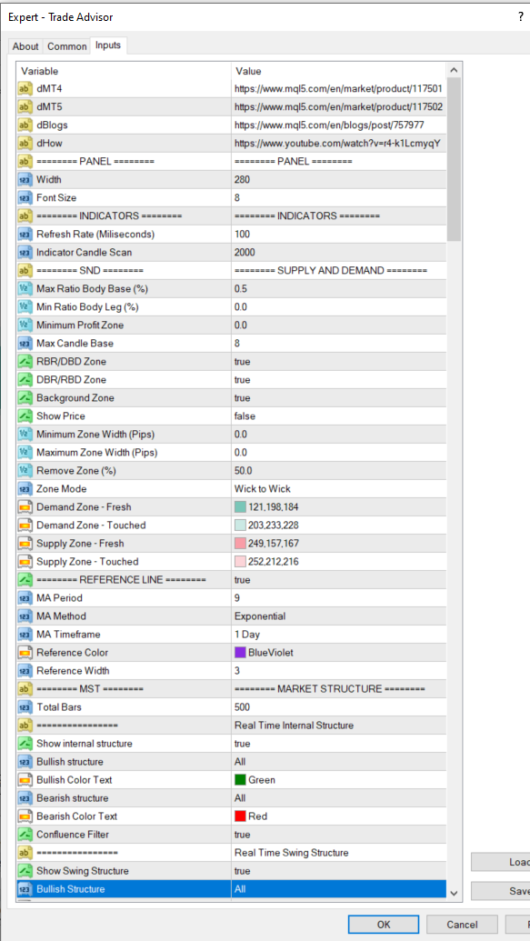Click the OK button
This screenshot has width=530, height=941.
point(385,925)
